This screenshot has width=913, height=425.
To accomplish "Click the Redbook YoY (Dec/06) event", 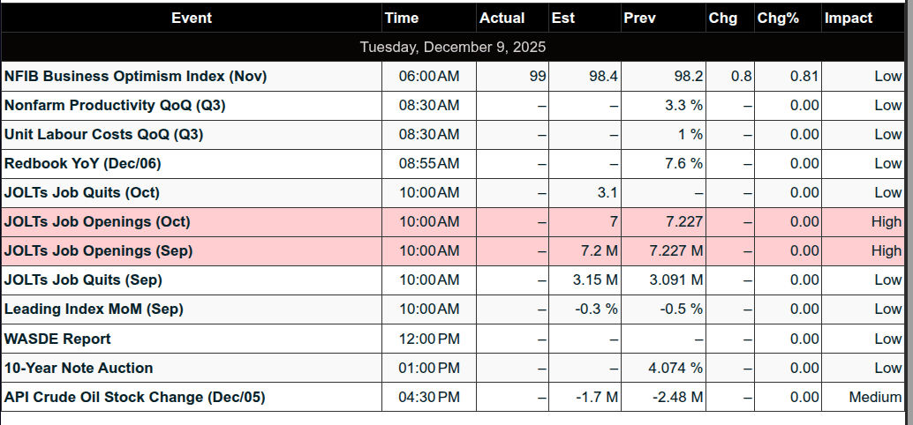I will [83, 164].
